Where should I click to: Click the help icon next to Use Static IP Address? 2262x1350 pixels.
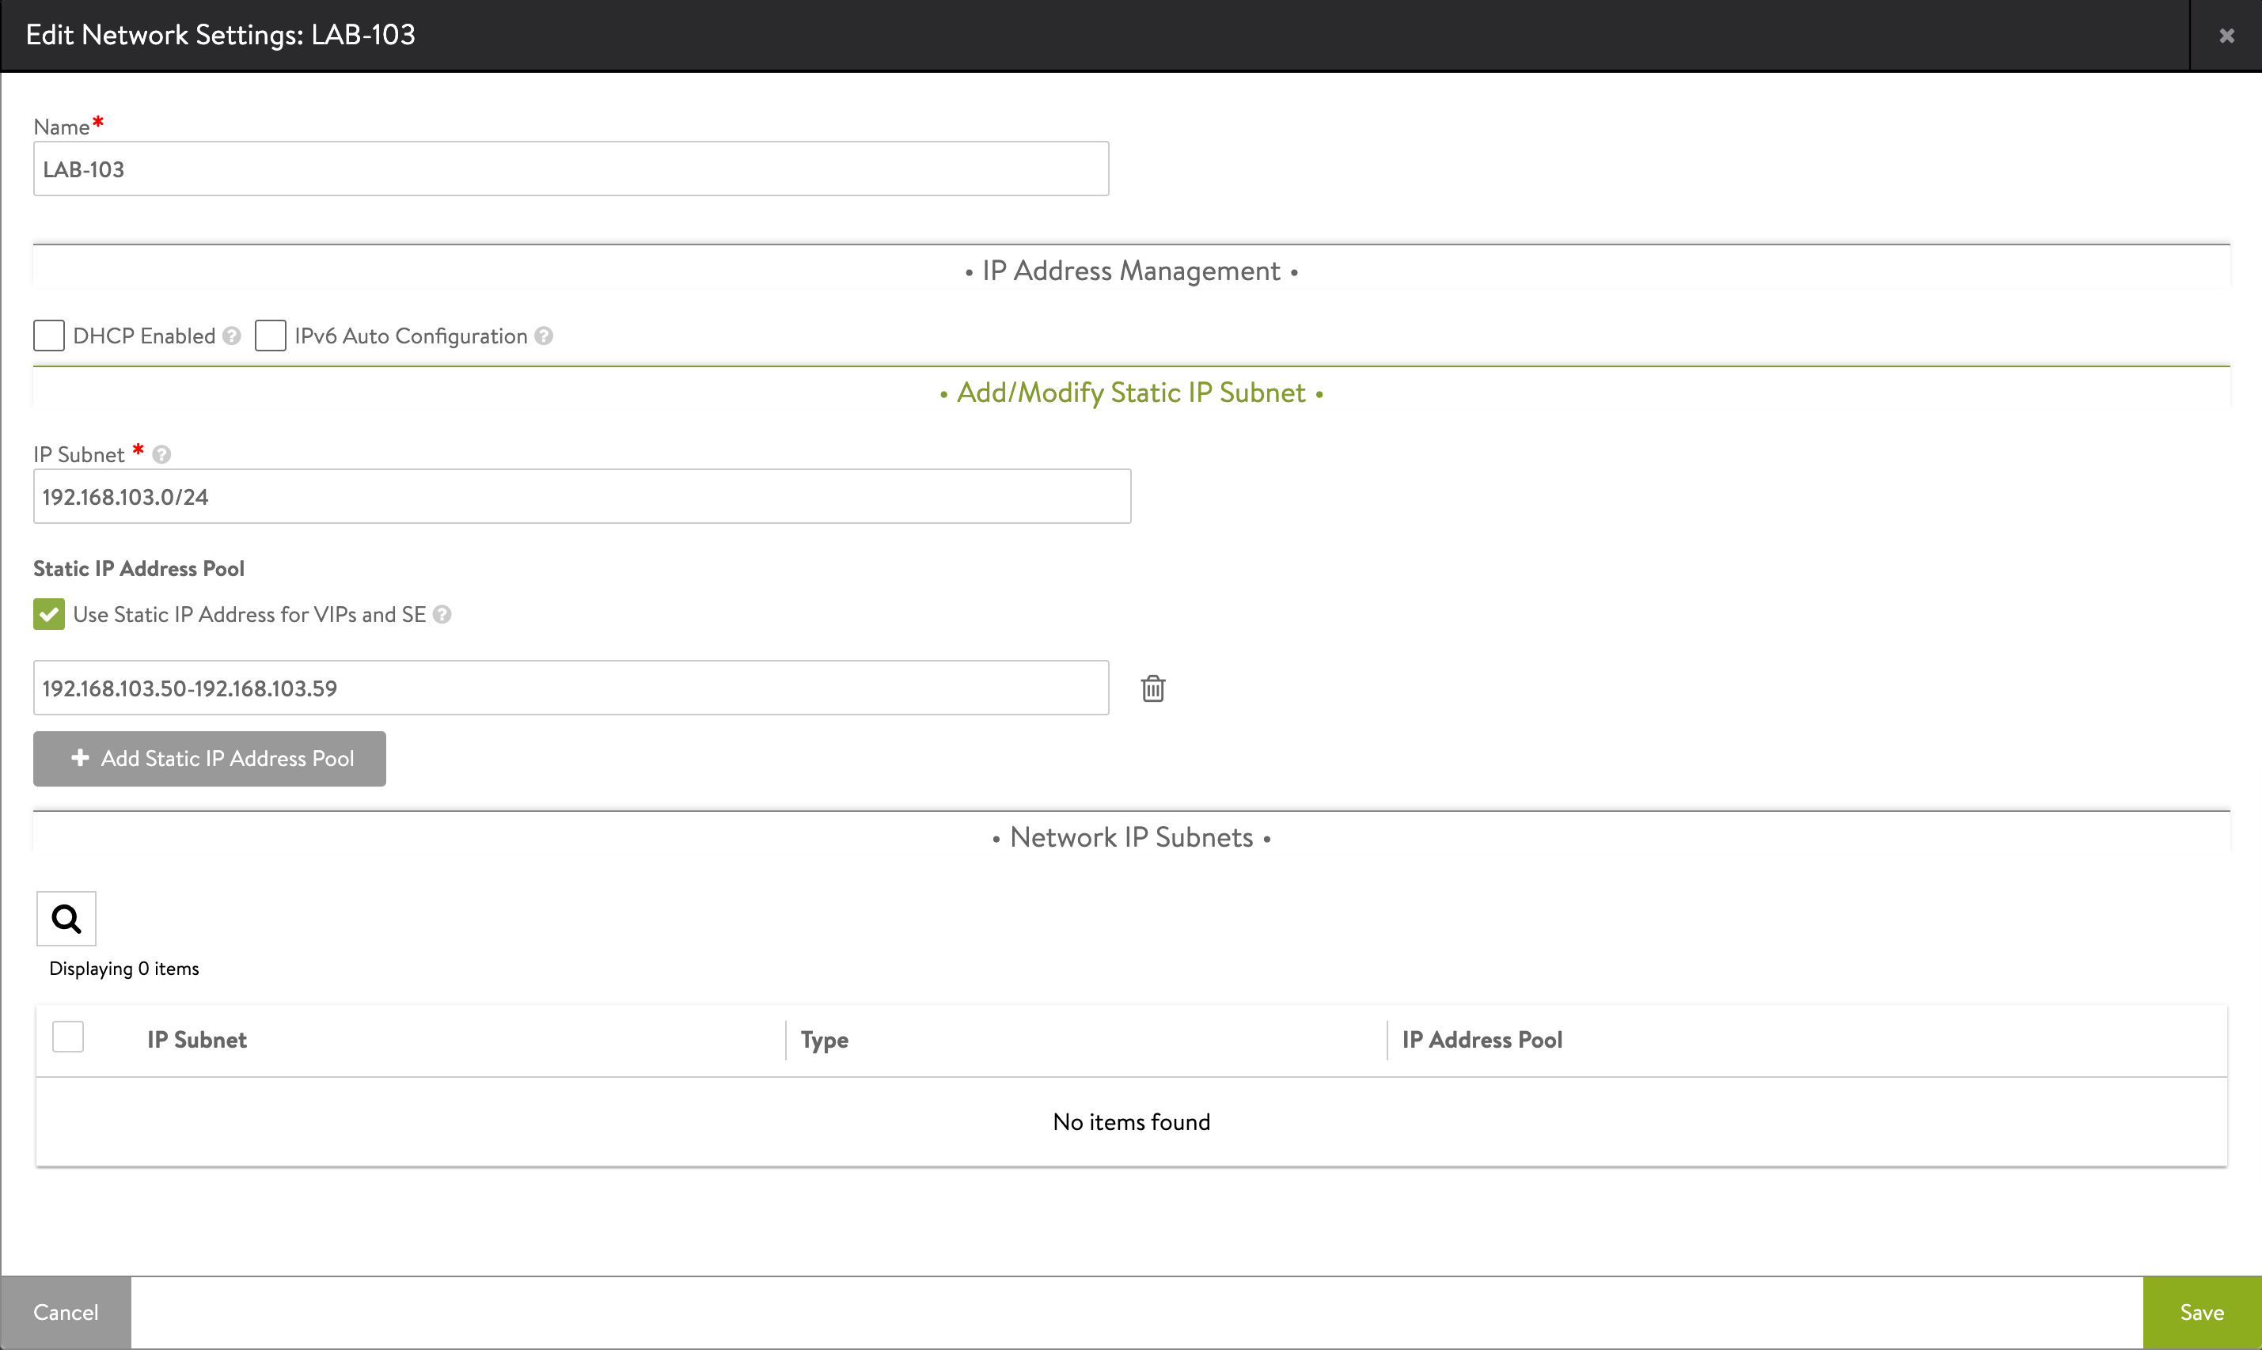pyautogui.click(x=446, y=614)
